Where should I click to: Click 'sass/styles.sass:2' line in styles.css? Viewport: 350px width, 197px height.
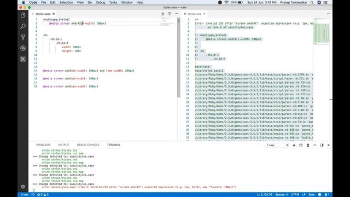pos(209,71)
